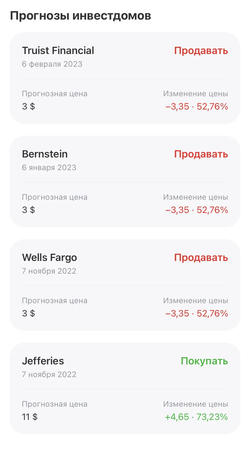This screenshot has width=250, height=451.
Task: Tap the Bernstein forecast name
Action: [x=45, y=154]
